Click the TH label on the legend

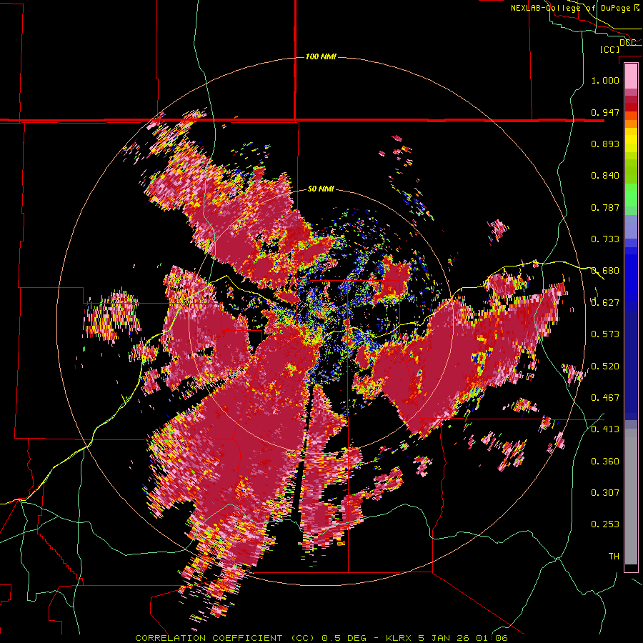click(614, 557)
